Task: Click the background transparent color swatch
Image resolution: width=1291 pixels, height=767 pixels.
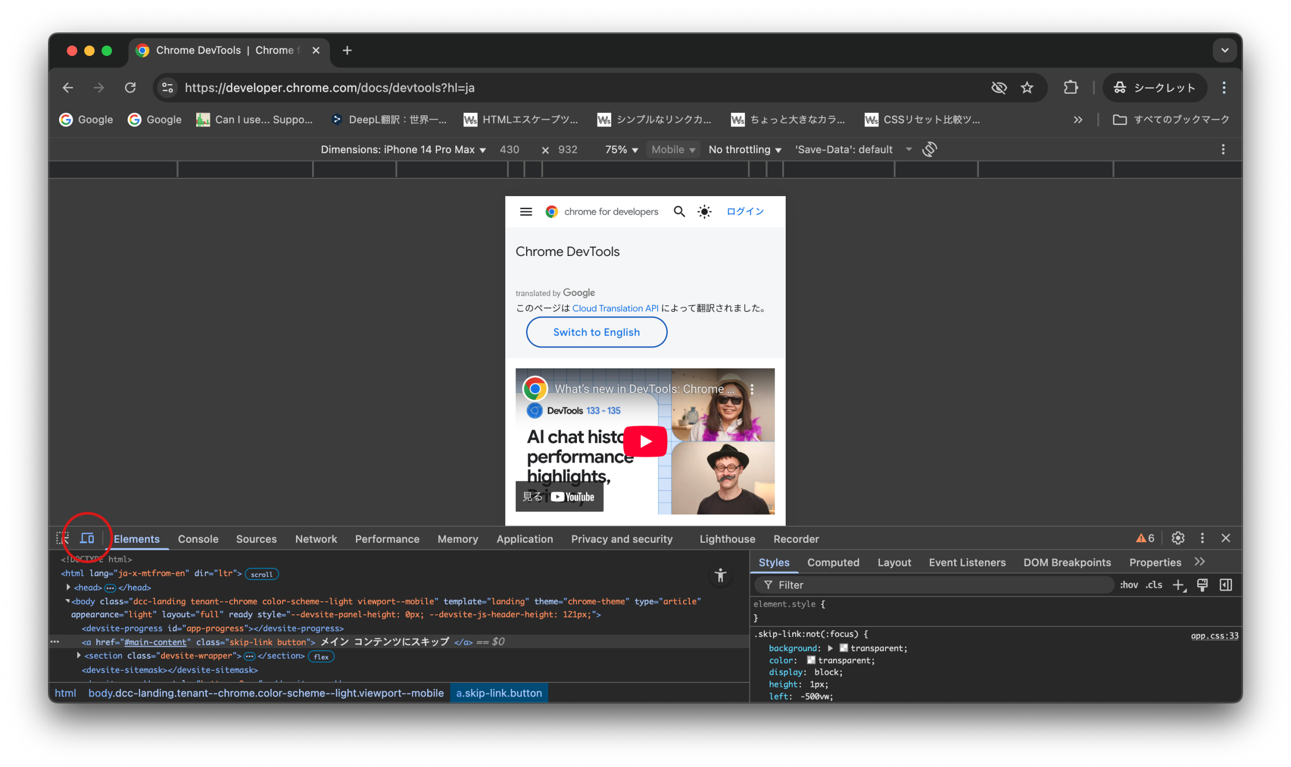Action: point(843,648)
